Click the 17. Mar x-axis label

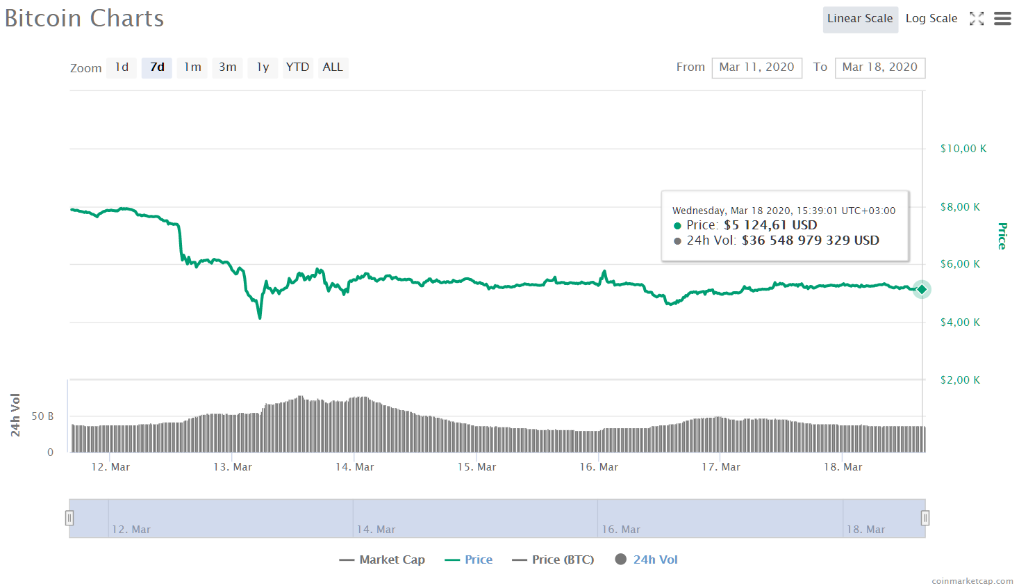[x=721, y=467]
